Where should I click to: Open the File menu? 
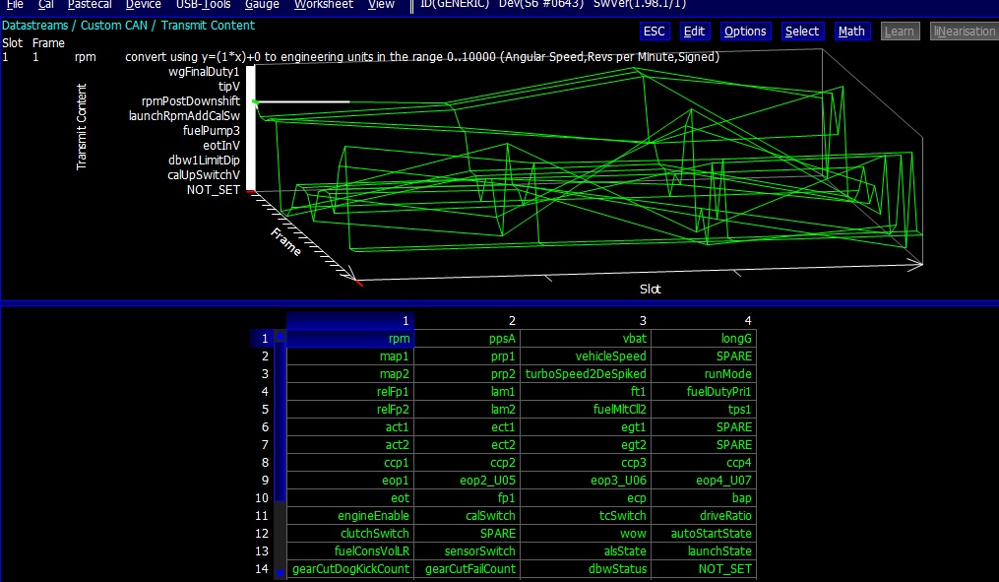tap(15, 5)
